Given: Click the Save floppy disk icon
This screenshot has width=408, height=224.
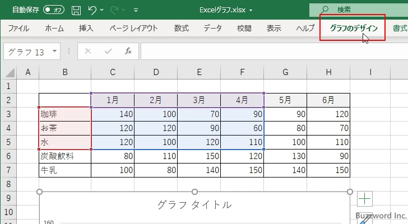Looking at the screenshot, I should (x=76, y=10).
